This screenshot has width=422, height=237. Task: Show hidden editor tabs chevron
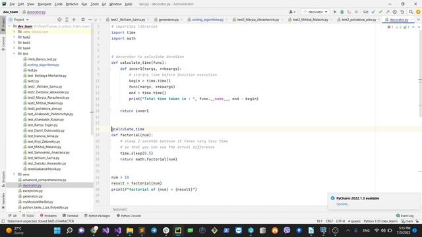[x=418, y=20]
